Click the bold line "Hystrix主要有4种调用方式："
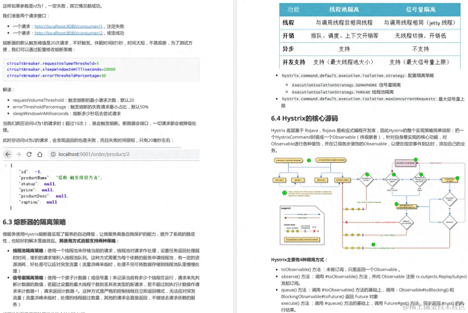This screenshot has height=313, width=468. coord(299,260)
